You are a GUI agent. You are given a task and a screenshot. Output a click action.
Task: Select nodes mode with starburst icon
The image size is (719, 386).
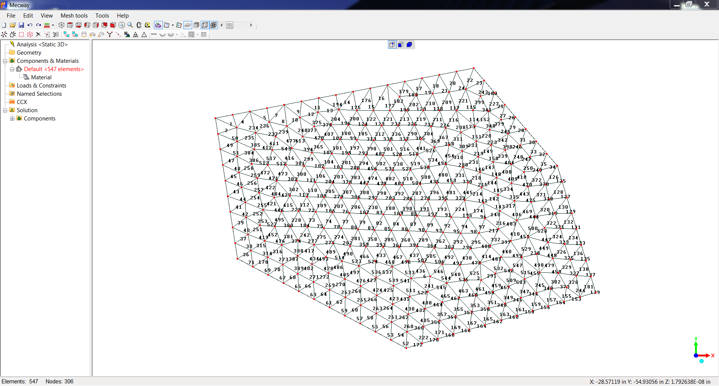pyautogui.click(x=4, y=34)
